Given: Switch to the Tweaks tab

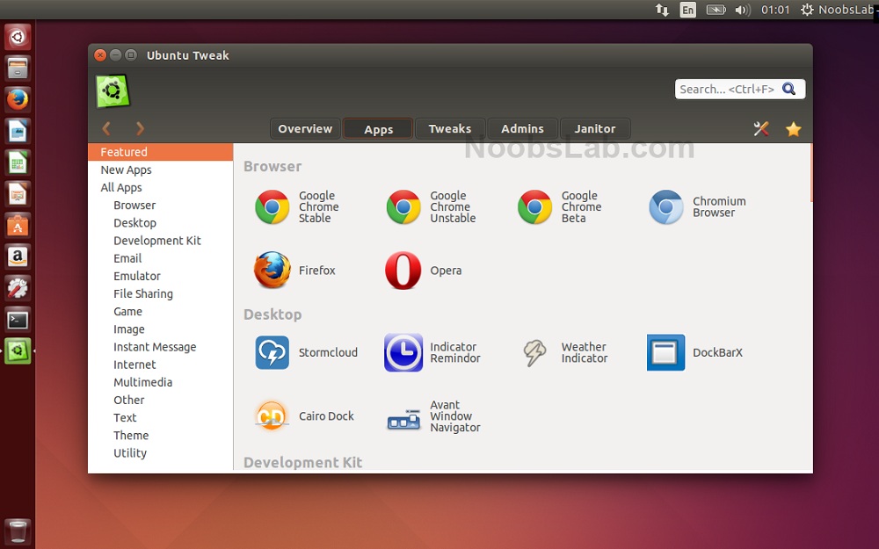Looking at the screenshot, I should point(449,128).
